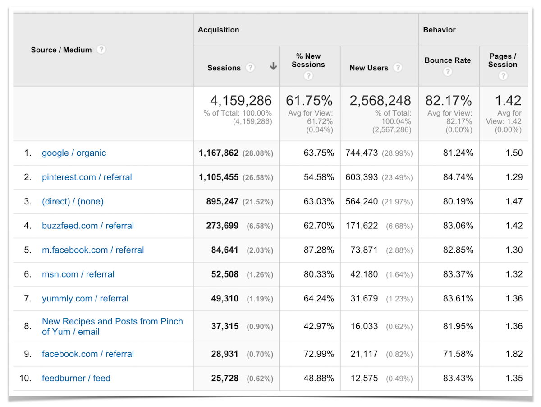Open the Source / Medium help tooltip icon
Screen dimensions: 541x407
pos(101,50)
